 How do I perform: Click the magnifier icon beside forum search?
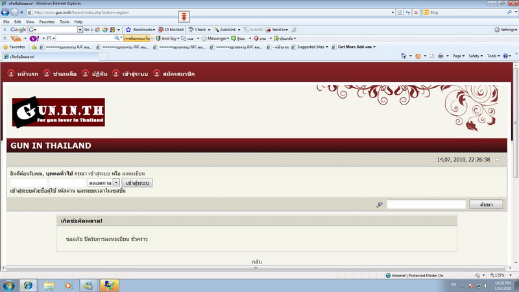coord(380,205)
